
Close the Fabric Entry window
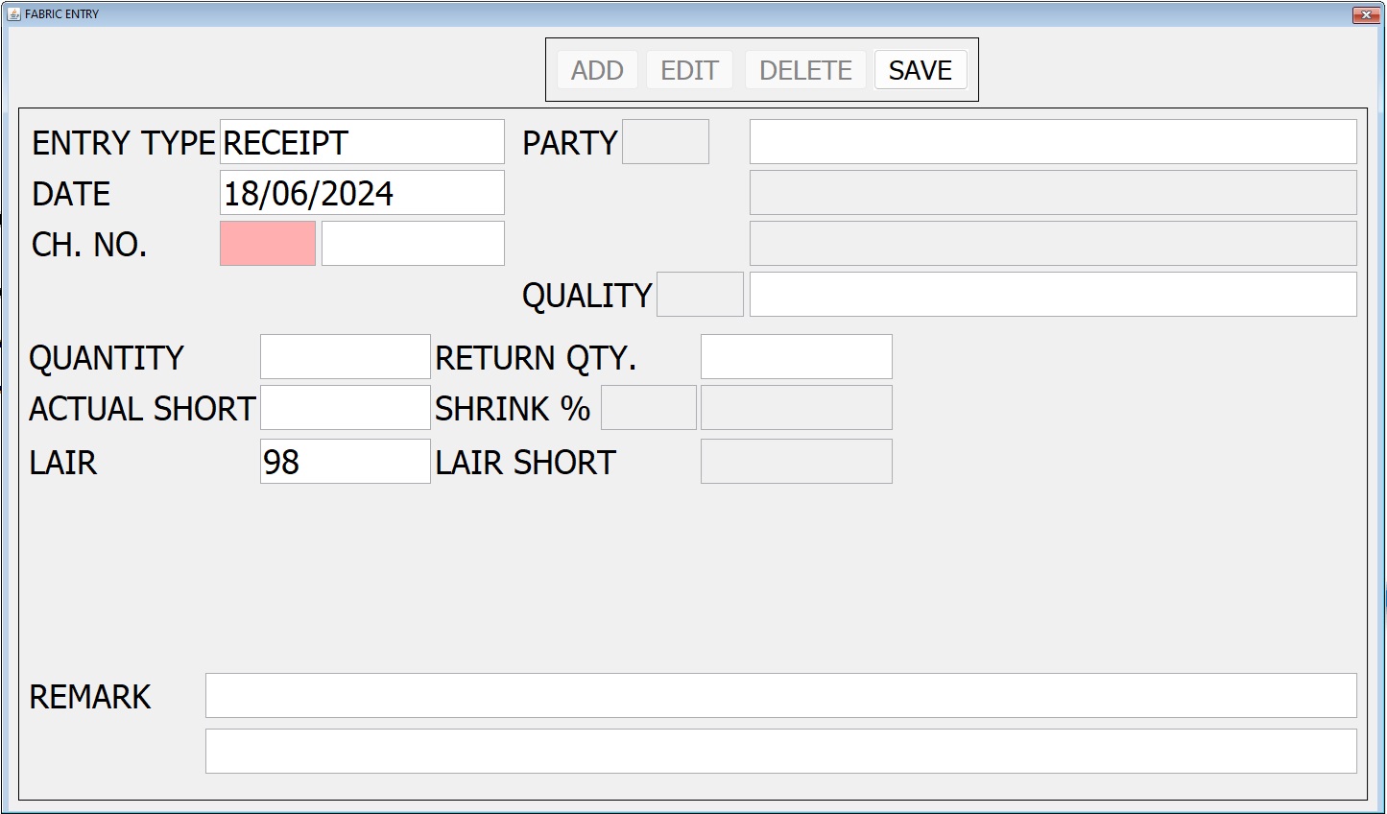1365,14
